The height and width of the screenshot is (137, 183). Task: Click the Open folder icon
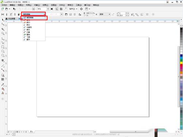point(7,9)
